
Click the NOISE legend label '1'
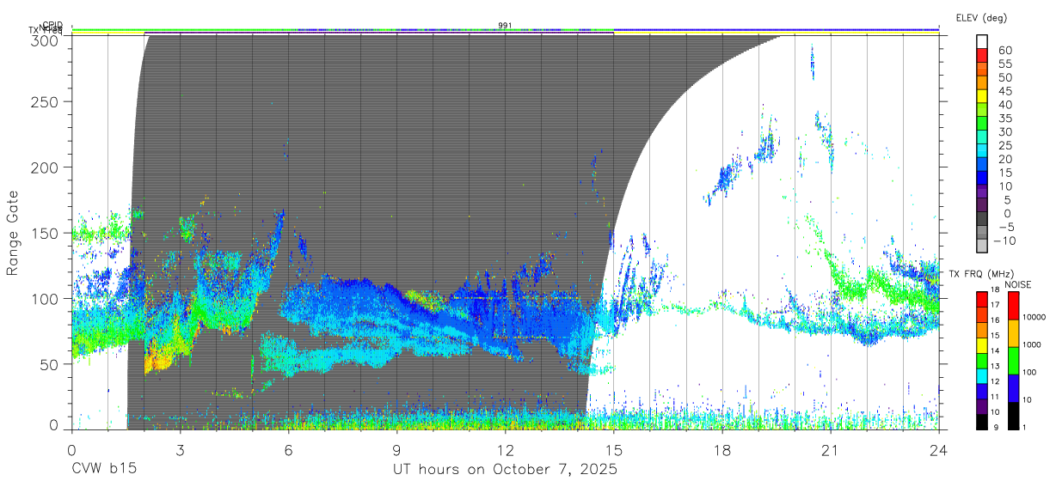1023,427
